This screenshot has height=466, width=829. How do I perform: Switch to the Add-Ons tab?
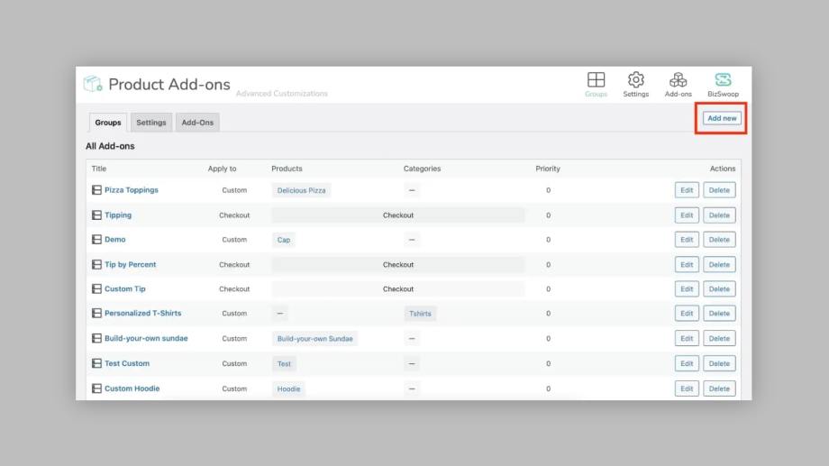click(197, 123)
